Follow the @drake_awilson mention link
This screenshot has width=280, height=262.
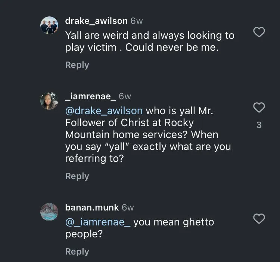(x=104, y=111)
